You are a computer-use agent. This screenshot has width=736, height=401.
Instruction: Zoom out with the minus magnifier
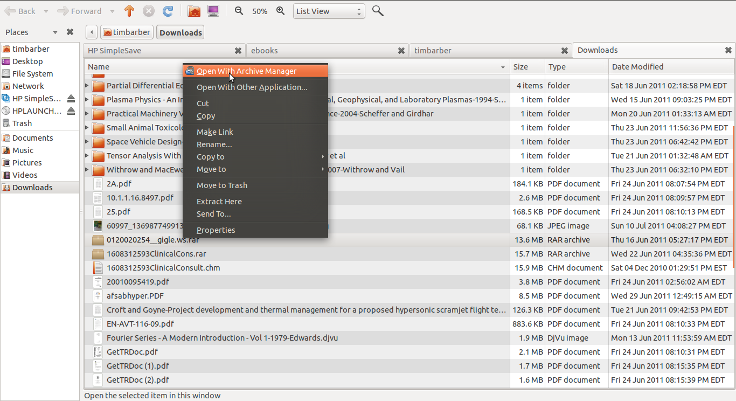[239, 11]
